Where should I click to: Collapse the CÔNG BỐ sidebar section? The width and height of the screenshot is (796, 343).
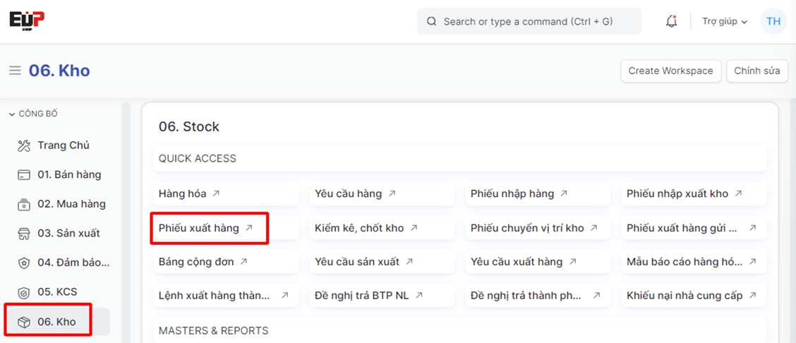pyautogui.click(x=33, y=114)
